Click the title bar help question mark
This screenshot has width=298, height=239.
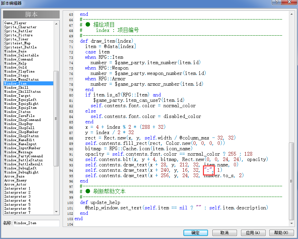(277, 2)
